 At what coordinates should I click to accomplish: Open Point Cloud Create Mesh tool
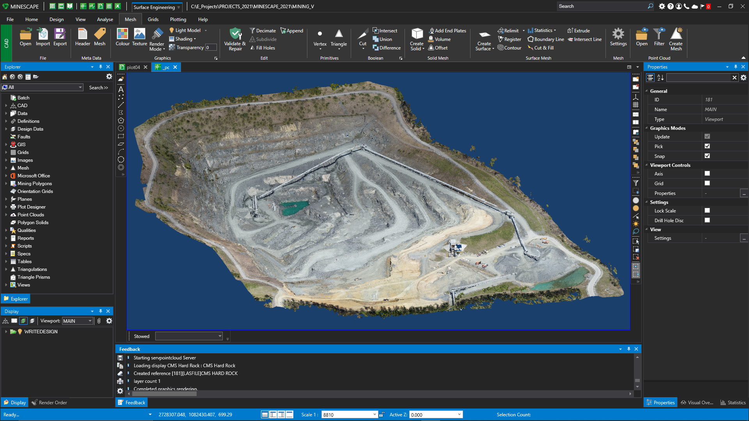676,34
